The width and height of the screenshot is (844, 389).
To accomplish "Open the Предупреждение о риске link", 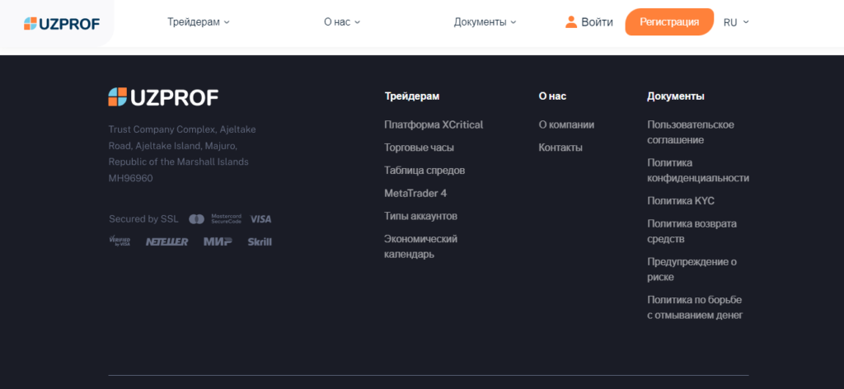I will [x=692, y=269].
